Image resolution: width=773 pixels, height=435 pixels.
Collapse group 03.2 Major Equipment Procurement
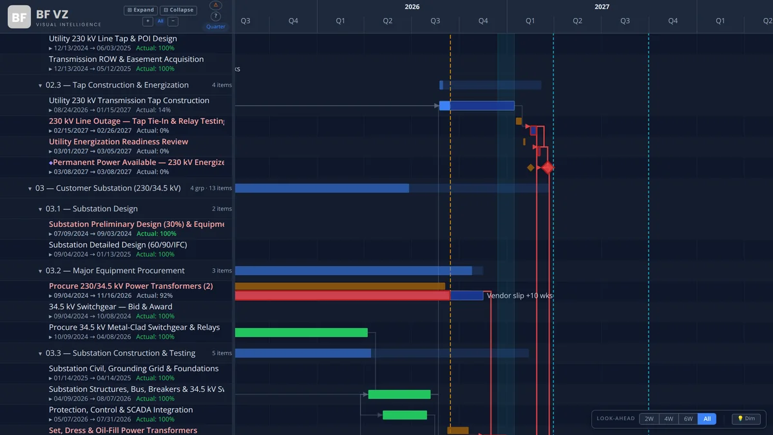40,271
